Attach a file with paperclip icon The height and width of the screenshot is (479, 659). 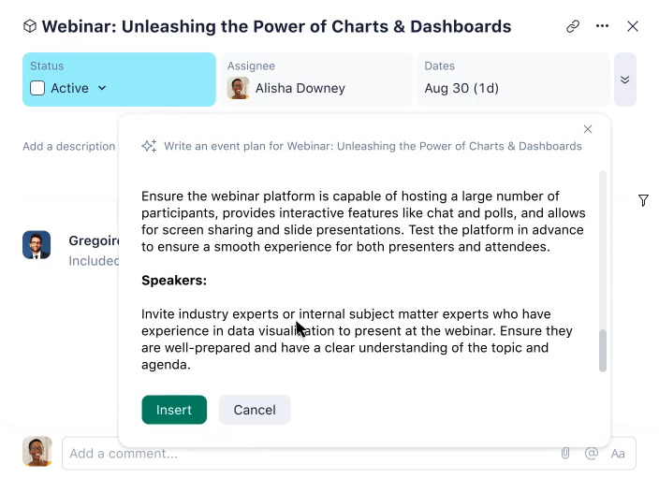click(565, 454)
